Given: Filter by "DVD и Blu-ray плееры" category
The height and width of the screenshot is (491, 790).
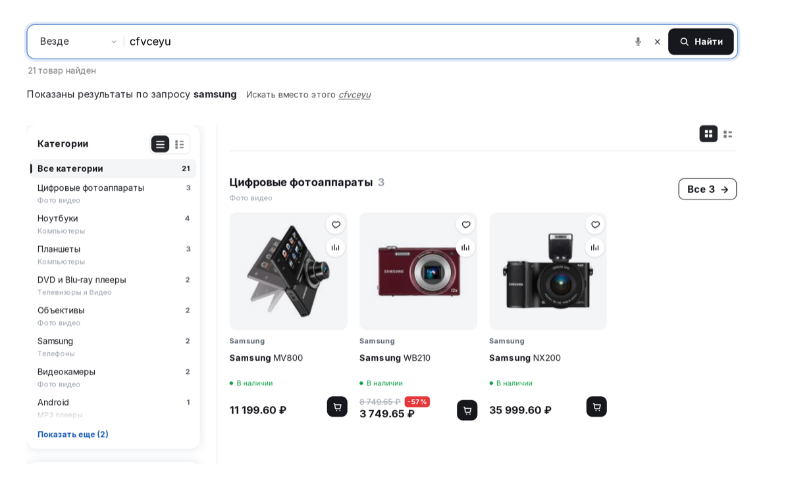Looking at the screenshot, I should (x=113, y=285).
